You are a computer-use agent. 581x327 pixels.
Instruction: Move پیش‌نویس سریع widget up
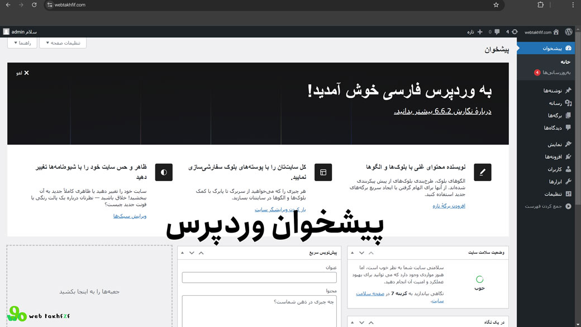201,253
